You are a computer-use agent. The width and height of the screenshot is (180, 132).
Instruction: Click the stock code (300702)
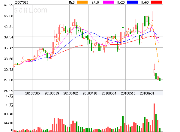[x=22, y=2]
